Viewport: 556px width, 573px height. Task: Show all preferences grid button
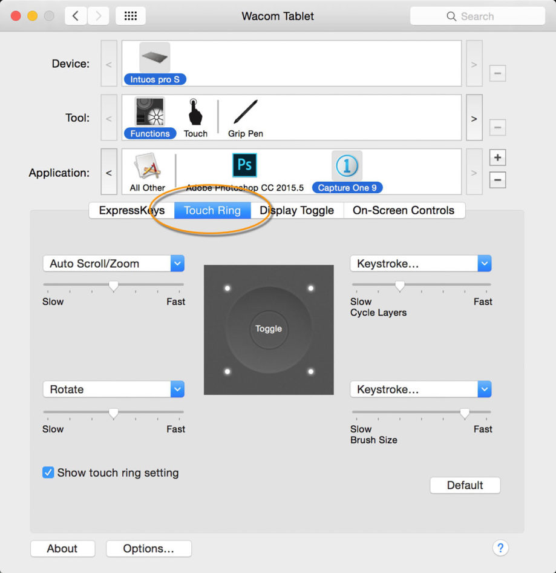click(130, 16)
